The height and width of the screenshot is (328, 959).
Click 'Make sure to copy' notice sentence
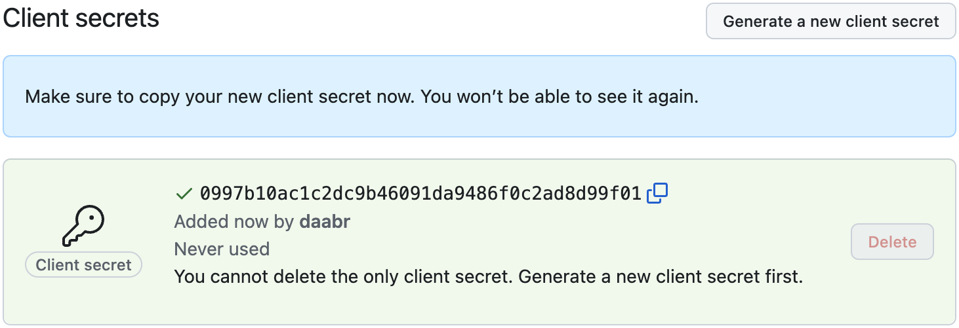[220, 98]
